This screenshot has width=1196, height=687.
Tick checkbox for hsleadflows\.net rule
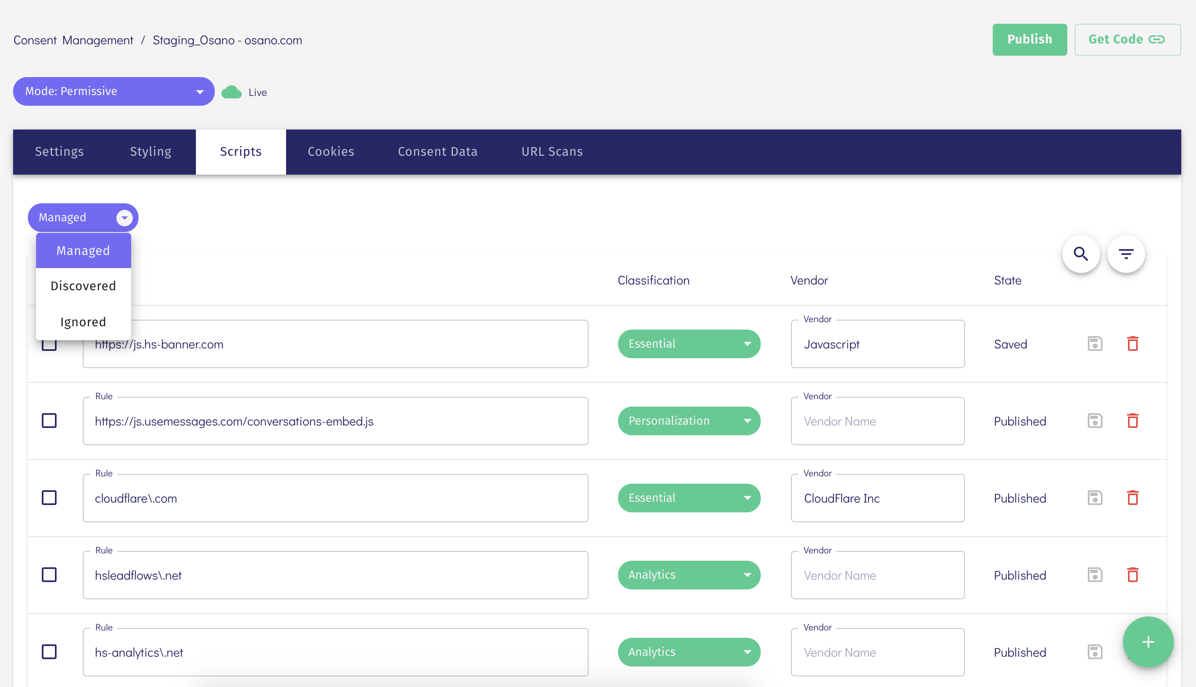coord(49,575)
